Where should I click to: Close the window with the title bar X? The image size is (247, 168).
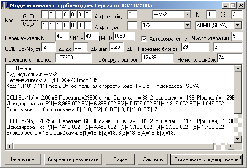point(241,5)
